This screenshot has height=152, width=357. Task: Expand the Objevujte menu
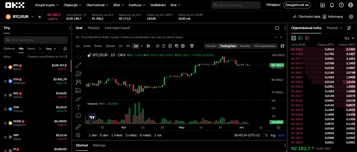click(73, 5)
